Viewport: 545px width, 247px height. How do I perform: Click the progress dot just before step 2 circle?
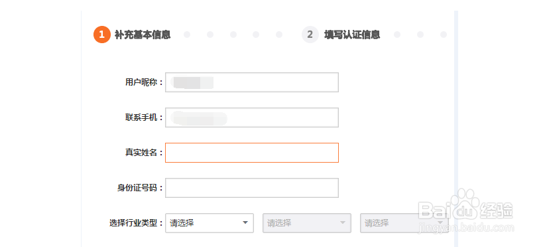[279, 35]
